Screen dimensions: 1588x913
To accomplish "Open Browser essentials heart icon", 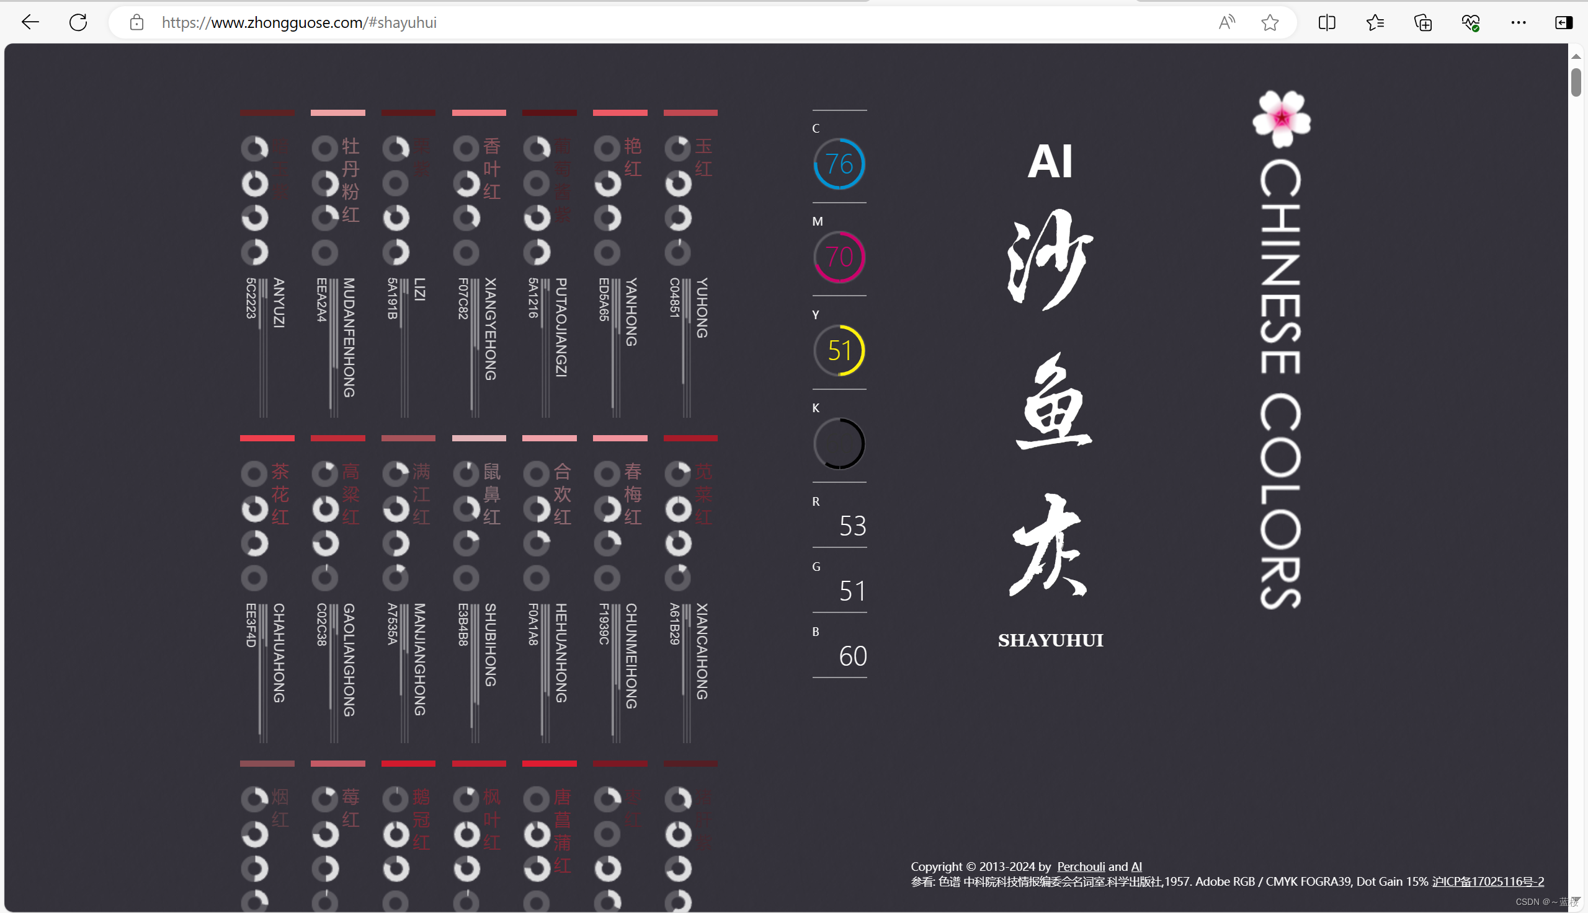I will pyautogui.click(x=1470, y=22).
